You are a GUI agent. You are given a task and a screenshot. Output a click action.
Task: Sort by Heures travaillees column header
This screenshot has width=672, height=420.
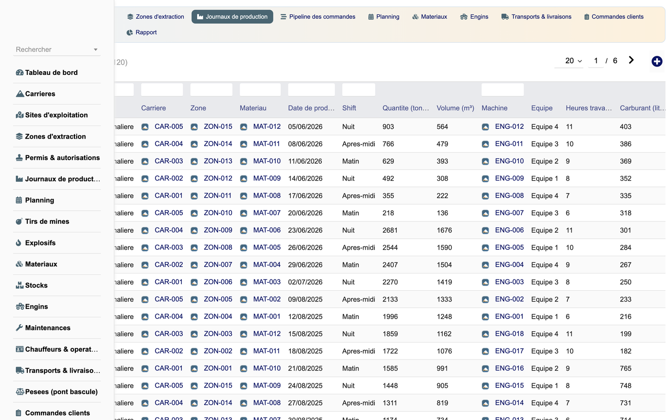589,108
